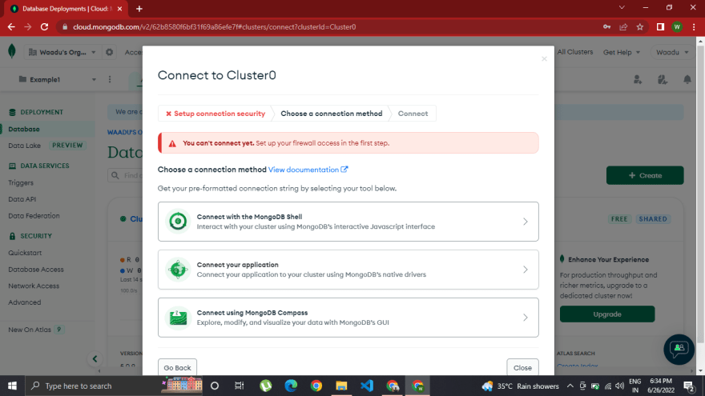The height and width of the screenshot is (396, 705).
Task: Open View documentation link
Action: 308,170
